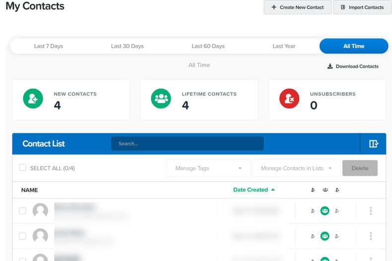Image resolution: width=392 pixels, height=261 pixels.
Task: Click the Create New Contact button
Action: pos(298,7)
